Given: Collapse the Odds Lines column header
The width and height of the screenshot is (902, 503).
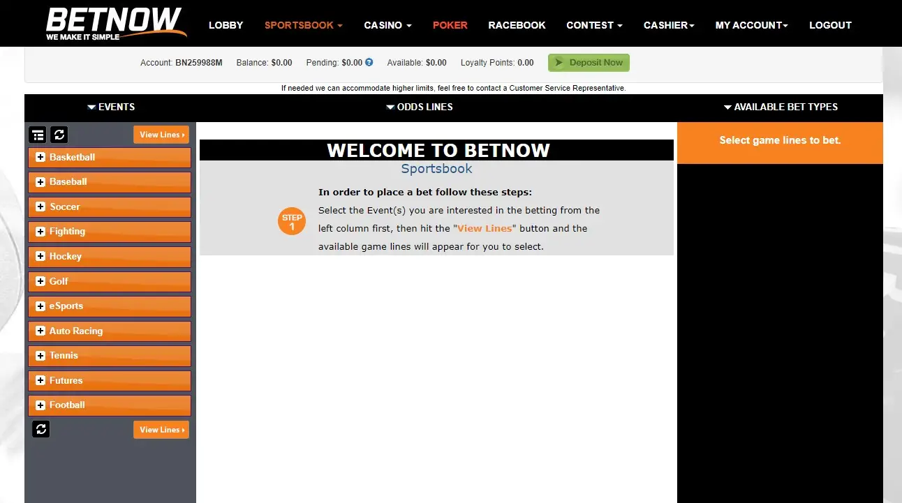Looking at the screenshot, I should click(x=420, y=107).
